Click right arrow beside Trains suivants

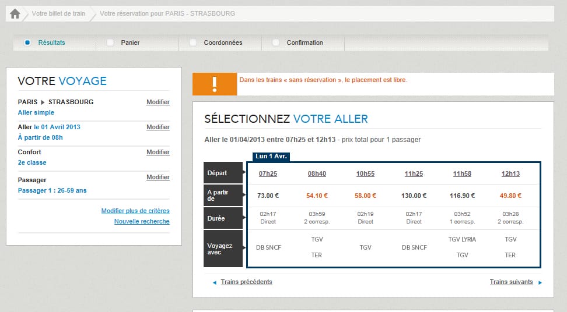pos(540,282)
